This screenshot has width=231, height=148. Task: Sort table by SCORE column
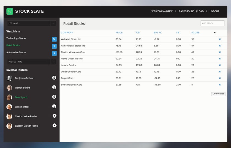(x=195, y=32)
